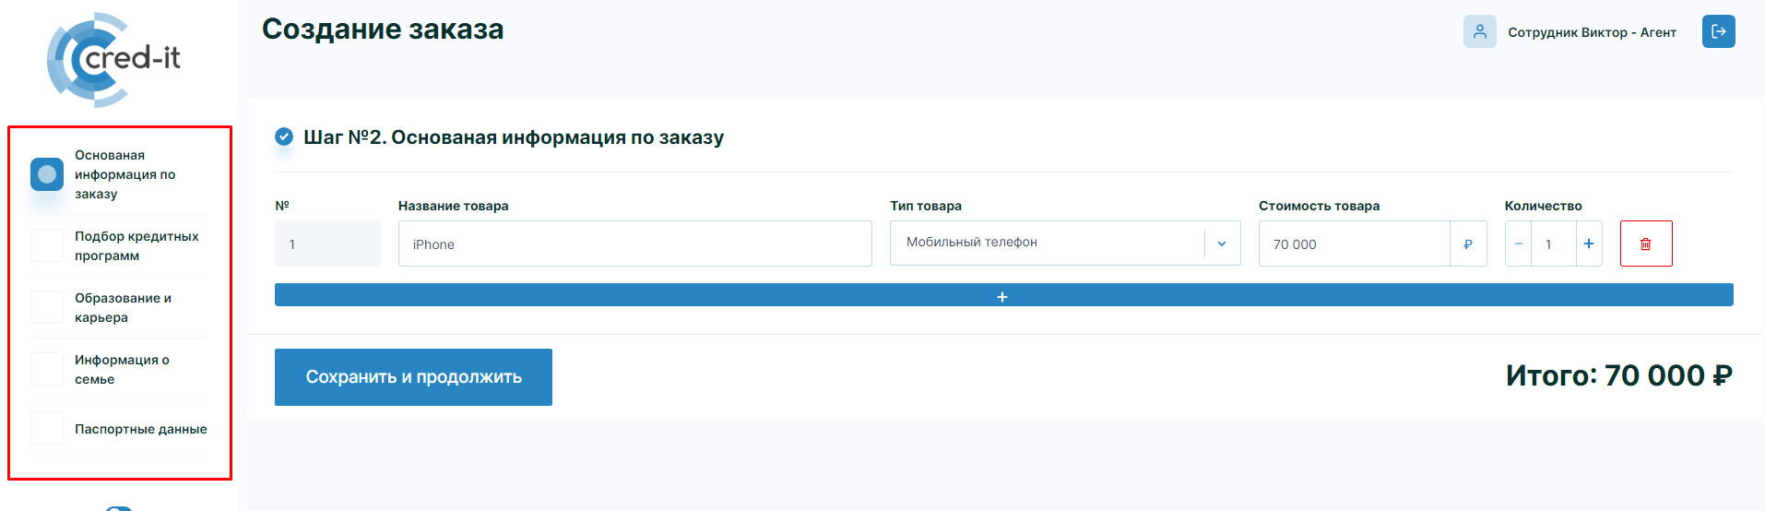The image size is (1765, 511).
Task: Click 'Сохранить и продолжить' button
Action: click(413, 377)
